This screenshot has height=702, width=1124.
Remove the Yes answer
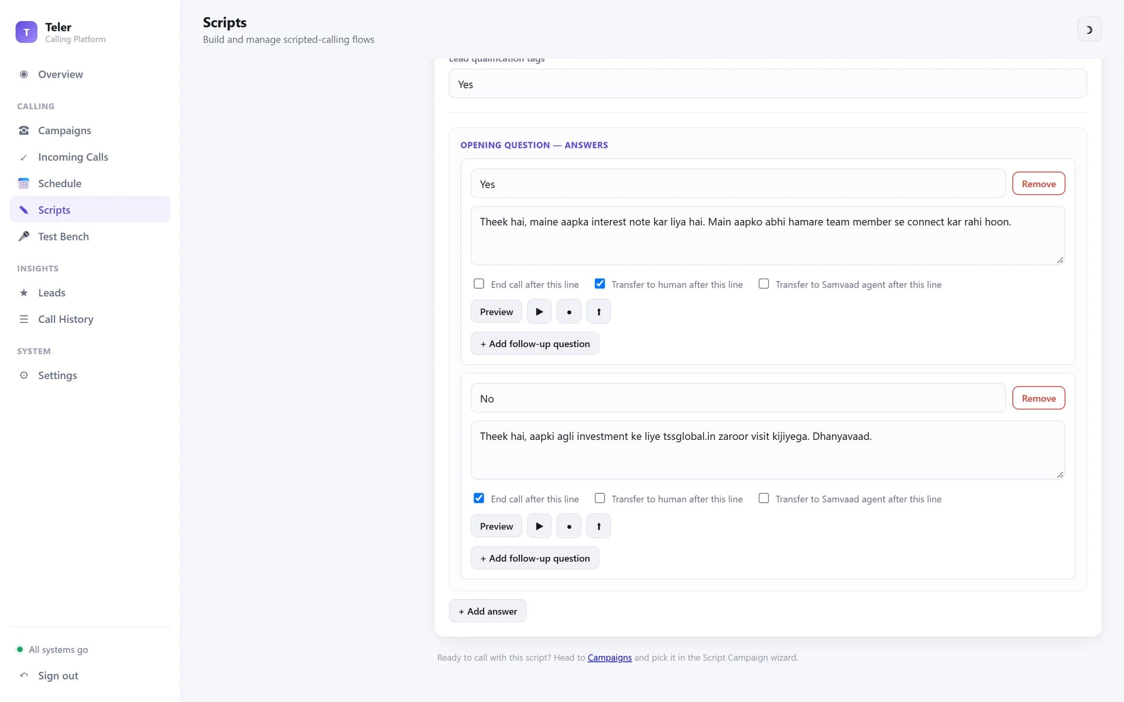coord(1039,184)
